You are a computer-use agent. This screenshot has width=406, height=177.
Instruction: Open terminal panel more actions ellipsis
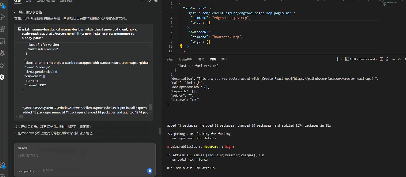[x=393, y=59]
